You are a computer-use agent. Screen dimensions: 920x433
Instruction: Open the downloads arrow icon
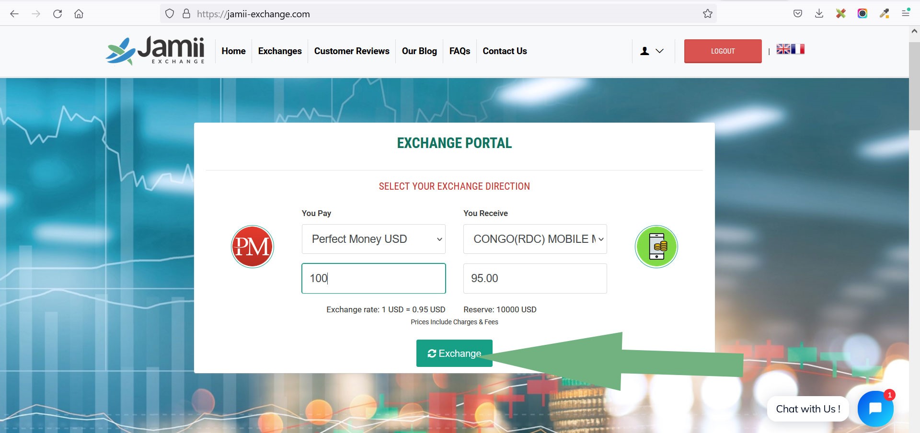coord(819,14)
